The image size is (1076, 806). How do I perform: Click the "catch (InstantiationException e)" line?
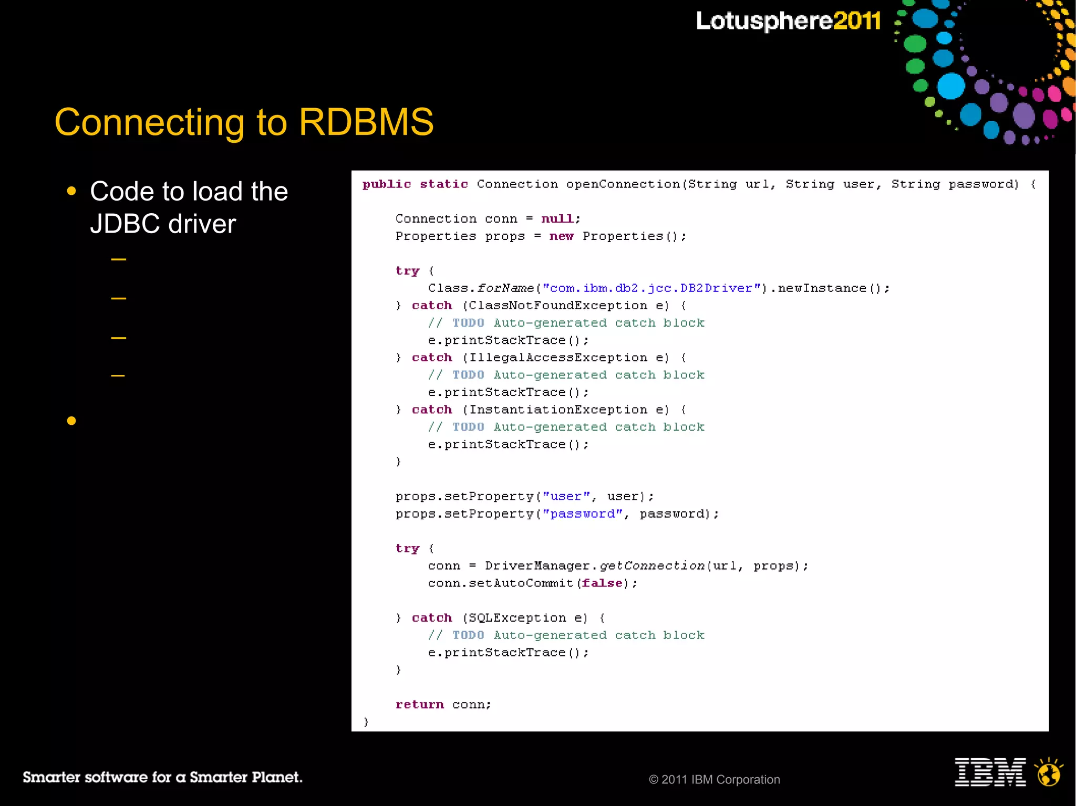coord(541,410)
